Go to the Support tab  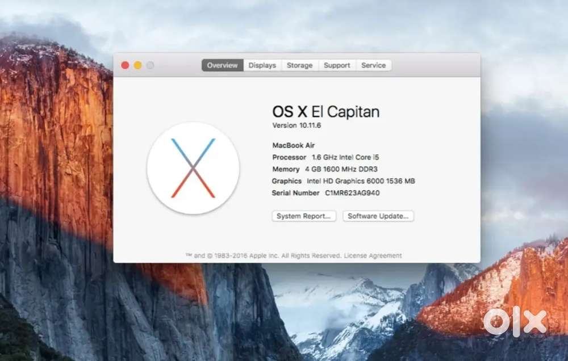coord(337,65)
